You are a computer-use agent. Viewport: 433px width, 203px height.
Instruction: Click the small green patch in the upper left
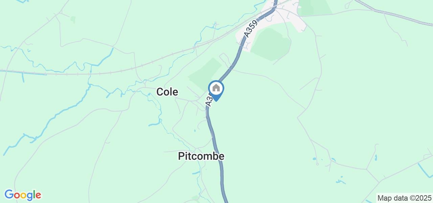tap(73, 19)
